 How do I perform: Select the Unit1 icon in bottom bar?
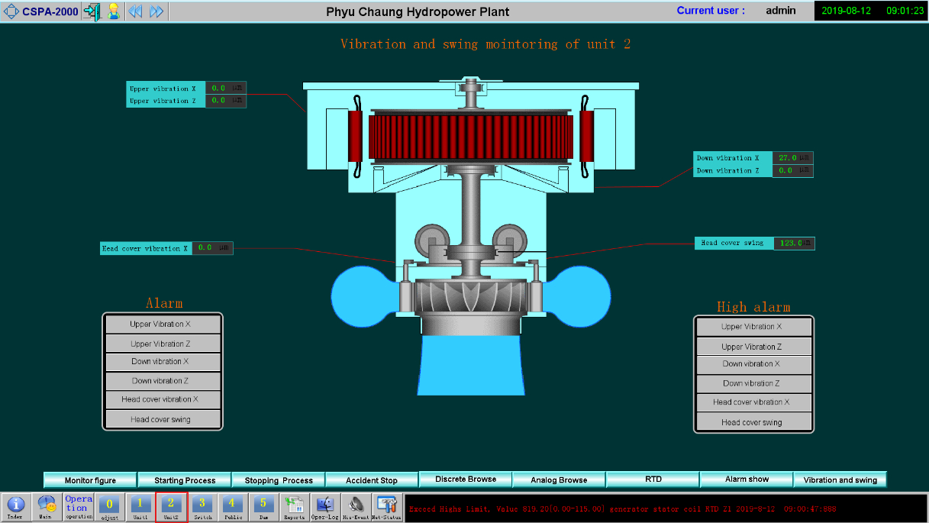pos(140,507)
